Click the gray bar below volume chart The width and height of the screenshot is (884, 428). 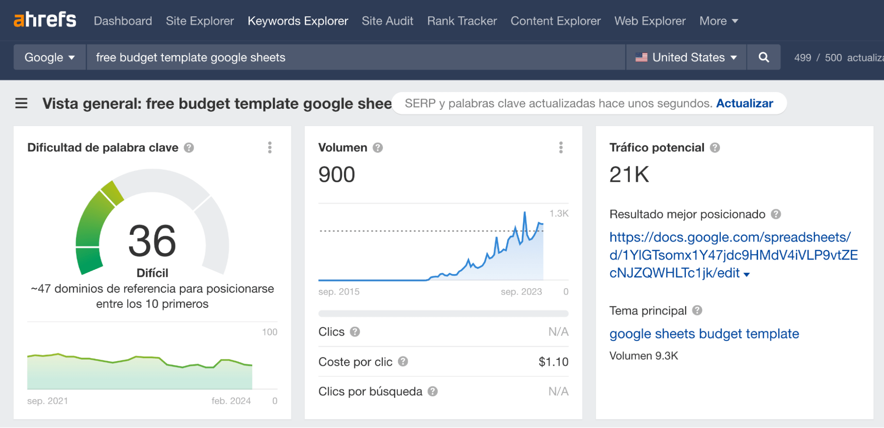[x=443, y=313]
